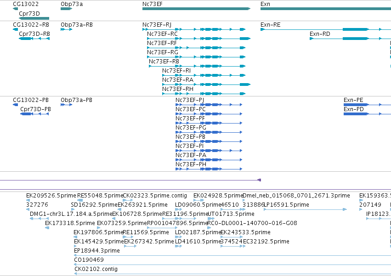Image resolution: width=391 pixels, height=276 pixels.
Task: Select EST LP16591.5prime
Action: point(286,205)
